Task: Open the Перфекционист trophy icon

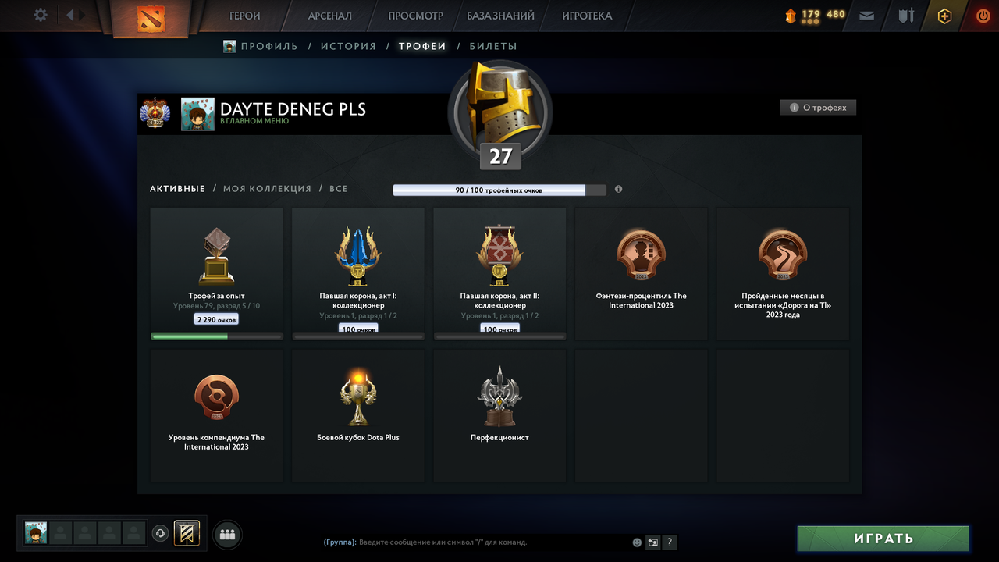Action: tap(499, 397)
